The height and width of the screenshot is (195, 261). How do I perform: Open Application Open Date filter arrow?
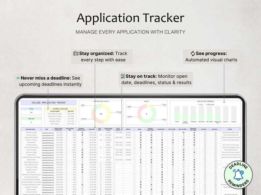point(64,129)
